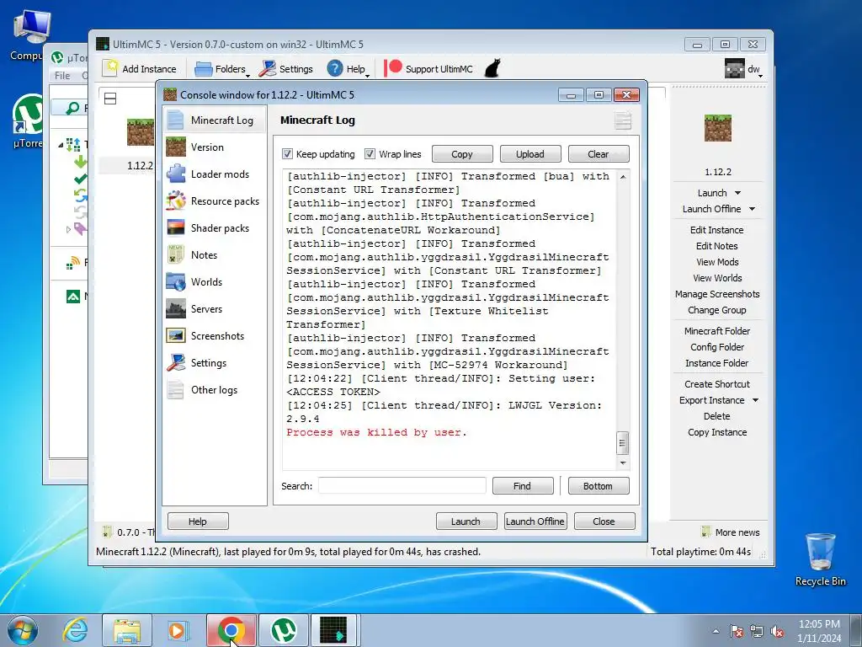Clear the Minecraft log output
This screenshot has height=647, width=862.
[599, 154]
